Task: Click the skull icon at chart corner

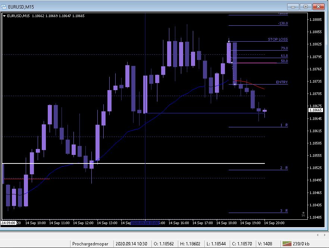Action: [x=303, y=214]
